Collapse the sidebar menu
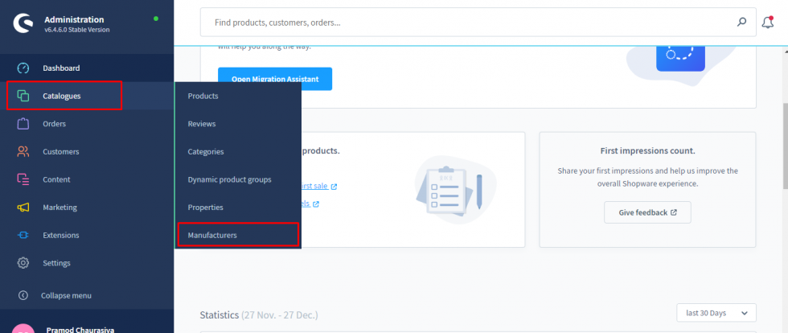 point(66,295)
